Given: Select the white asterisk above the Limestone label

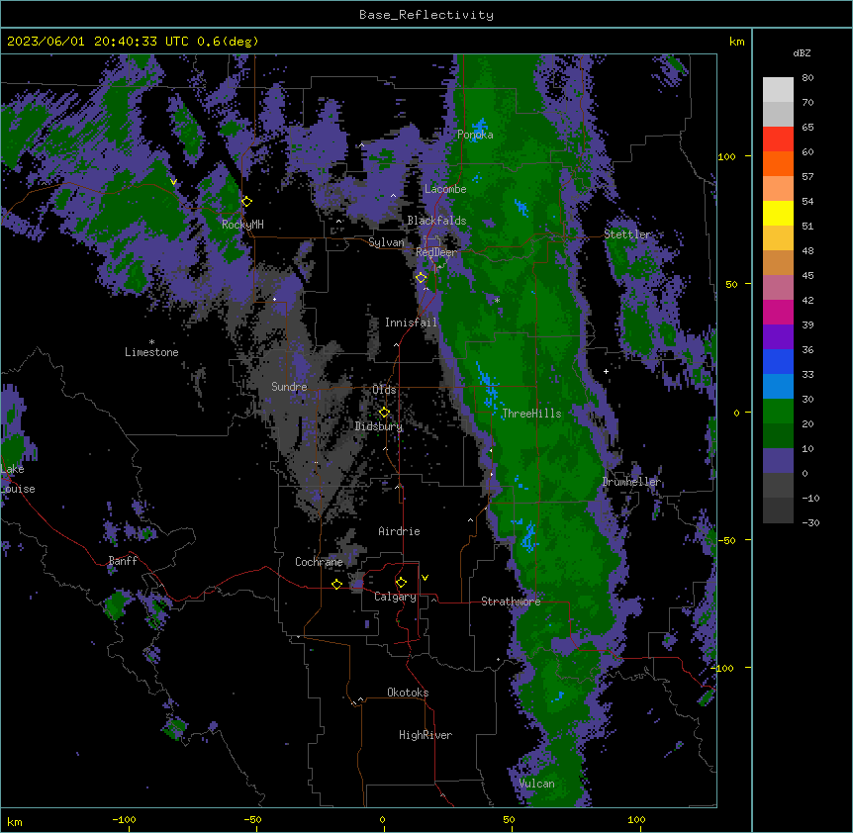Looking at the screenshot, I should [x=151, y=342].
